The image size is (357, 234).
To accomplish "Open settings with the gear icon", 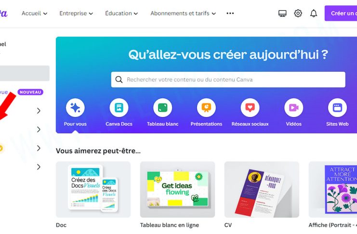I will [x=298, y=13].
